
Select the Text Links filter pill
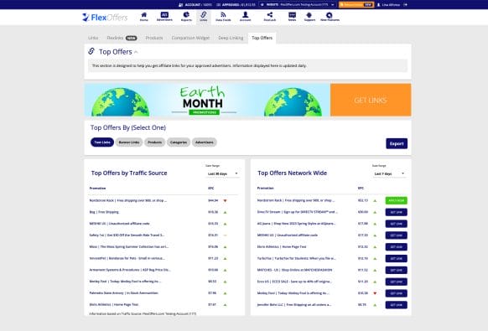[x=102, y=142]
